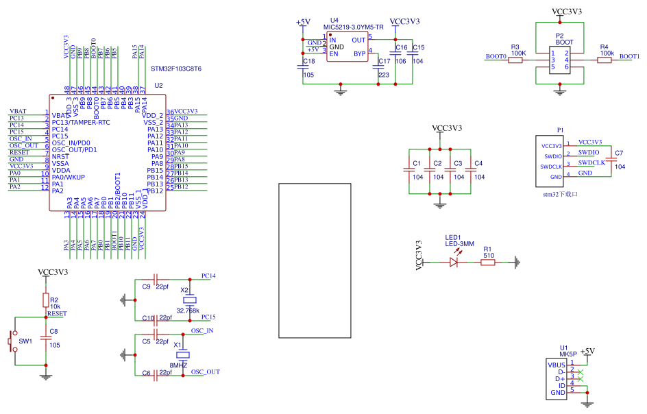The width and height of the screenshot is (647, 414).
Task: Click the large empty rectangle in the center
Action: tap(315, 260)
